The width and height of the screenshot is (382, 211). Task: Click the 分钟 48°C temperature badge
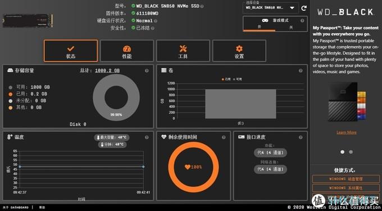[x=112, y=145]
